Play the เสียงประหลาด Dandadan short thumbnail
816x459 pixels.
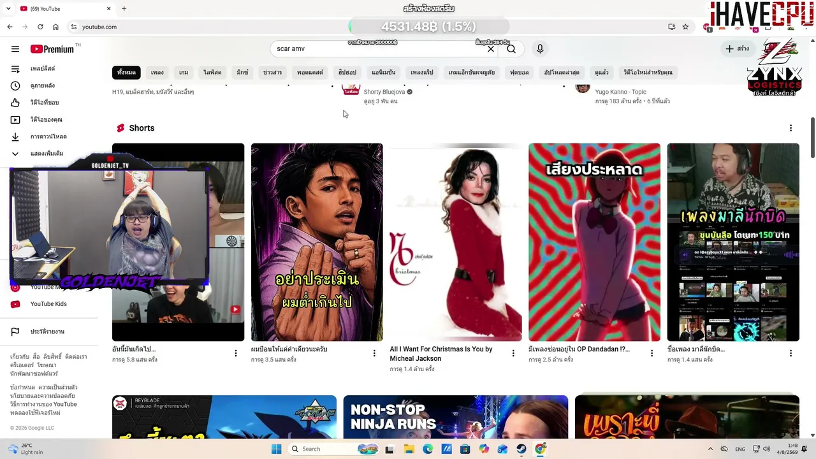(x=595, y=242)
